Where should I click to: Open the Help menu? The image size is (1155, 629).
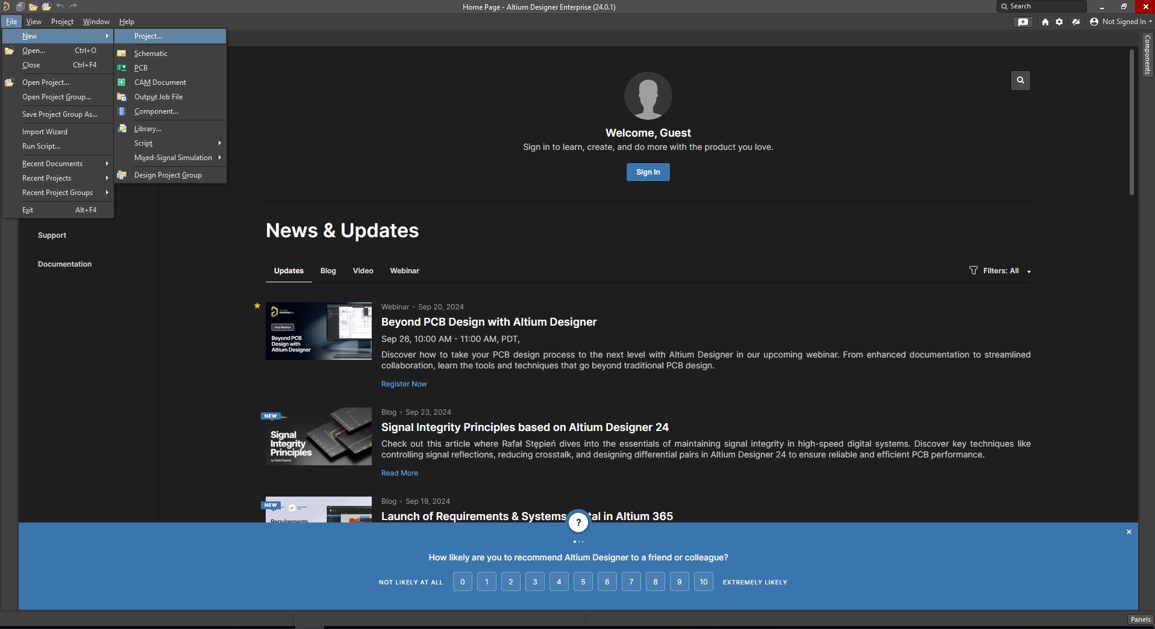tap(127, 22)
